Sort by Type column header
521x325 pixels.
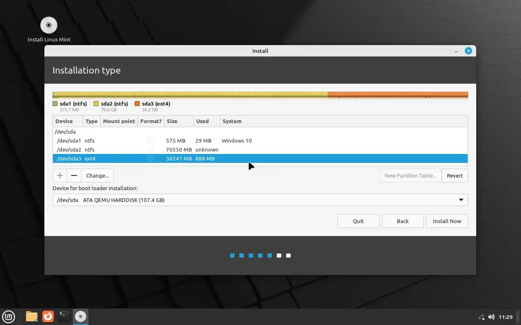pyautogui.click(x=92, y=121)
